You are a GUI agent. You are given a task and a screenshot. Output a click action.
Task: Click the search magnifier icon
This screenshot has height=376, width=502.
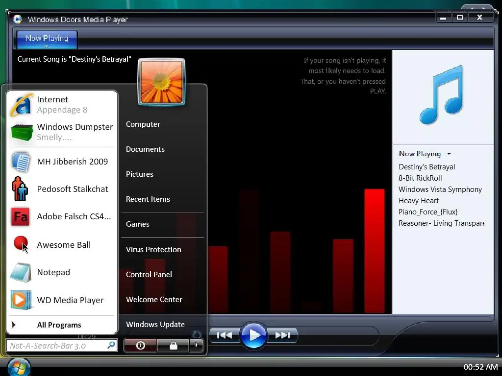(x=111, y=345)
